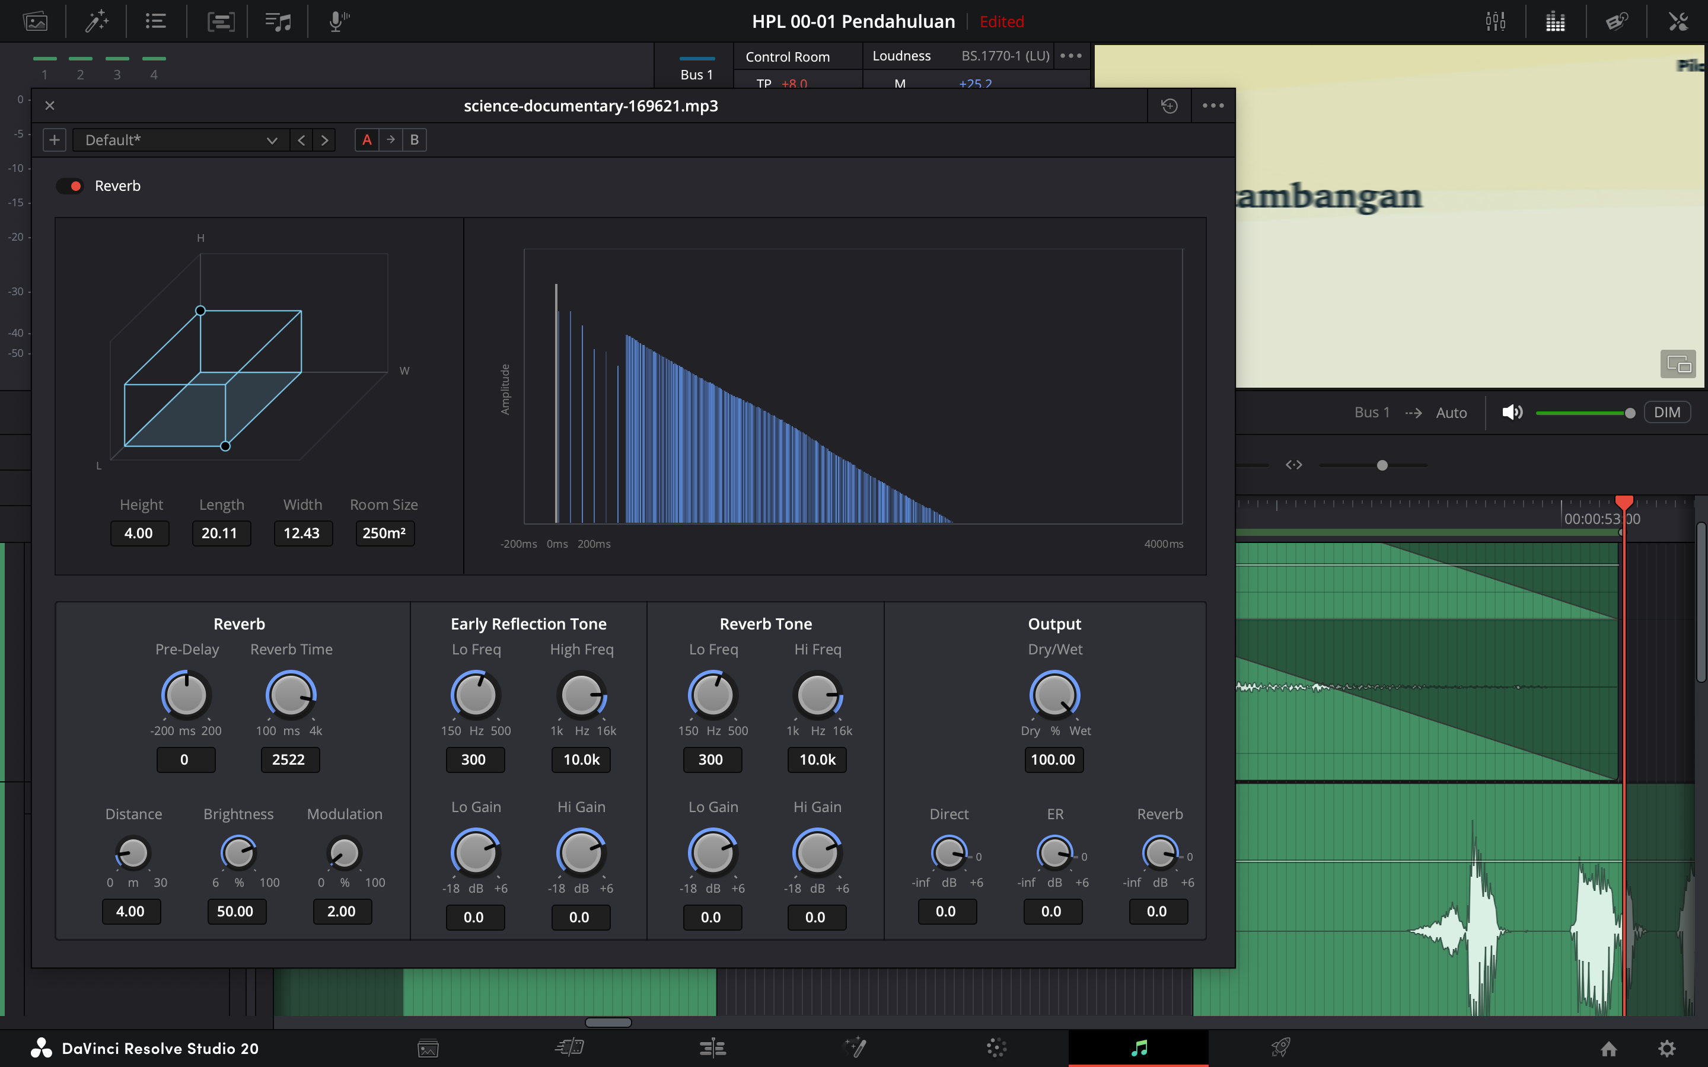Viewport: 1708px width, 1067px height.
Task: Toggle the DIM monitoring button
Action: pyautogui.click(x=1667, y=413)
